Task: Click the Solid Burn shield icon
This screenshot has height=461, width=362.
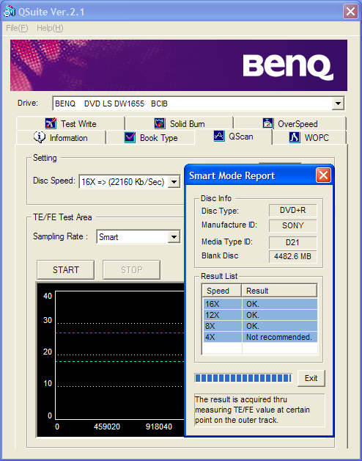Action: pos(160,123)
